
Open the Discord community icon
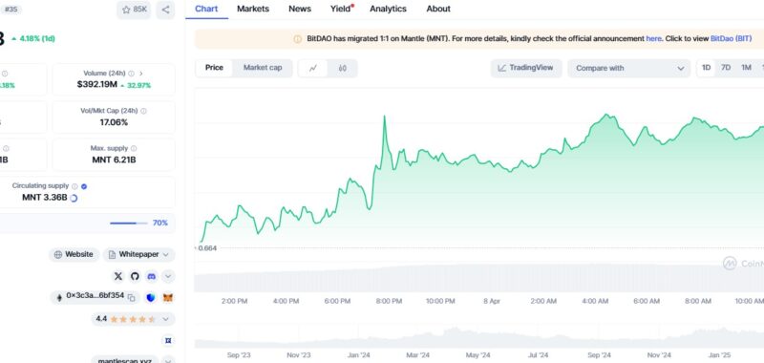[x=152, y=276]
